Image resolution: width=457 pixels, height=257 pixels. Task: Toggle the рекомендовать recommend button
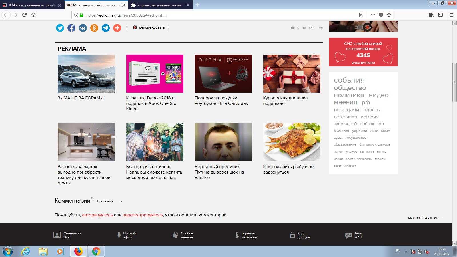pyautogui.click(x=149, y=28)
